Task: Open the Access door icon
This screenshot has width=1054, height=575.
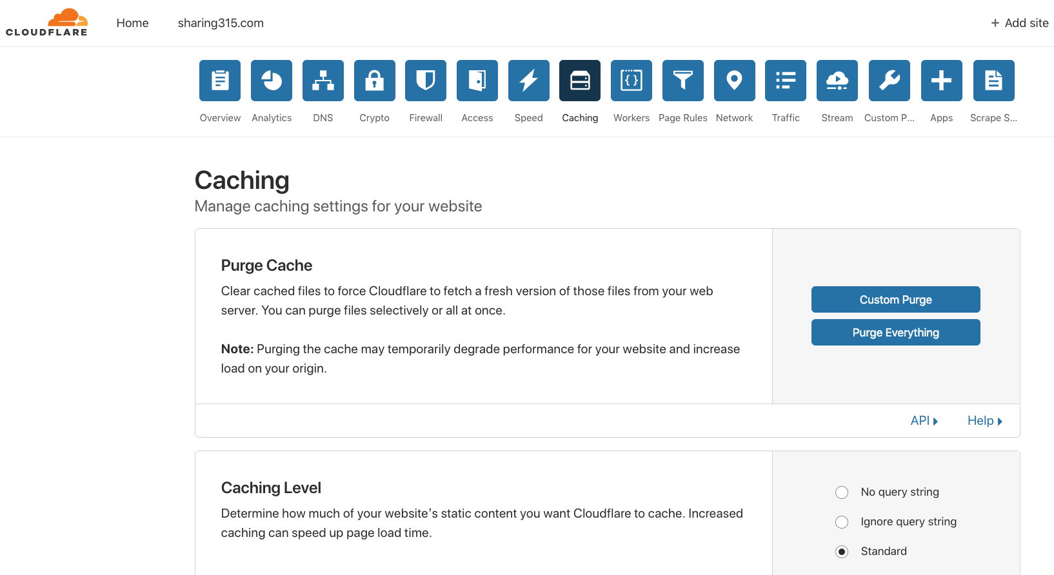Action: point(477,81)
